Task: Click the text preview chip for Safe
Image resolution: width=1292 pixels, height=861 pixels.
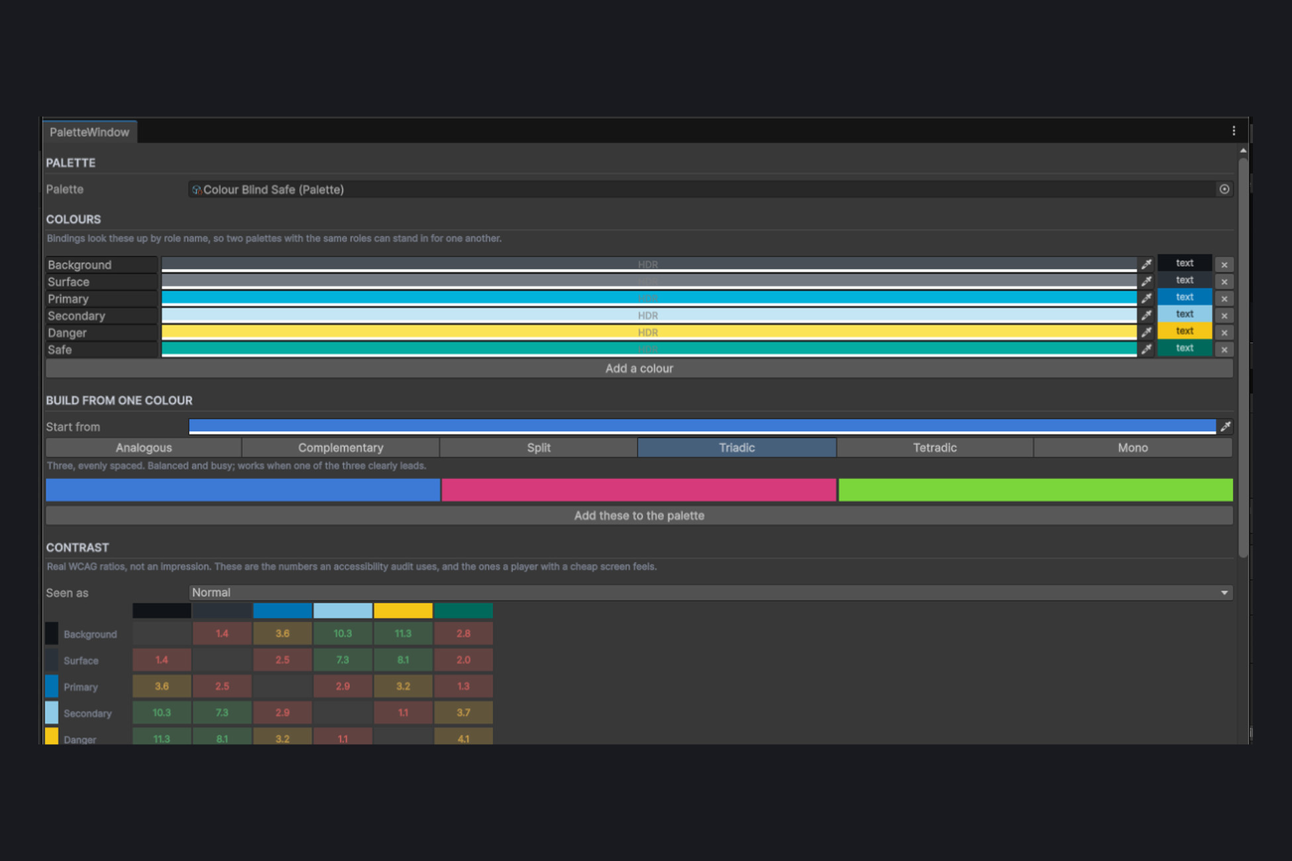Action: tap(1185, 348)
